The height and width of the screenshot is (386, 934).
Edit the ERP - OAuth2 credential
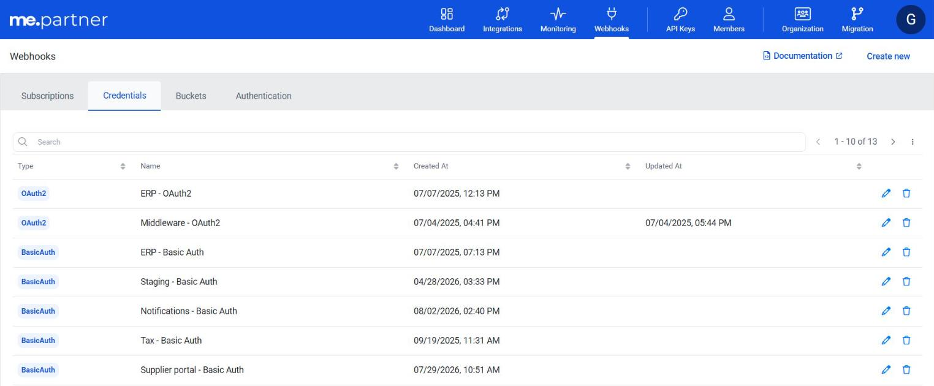coord(886,194)
